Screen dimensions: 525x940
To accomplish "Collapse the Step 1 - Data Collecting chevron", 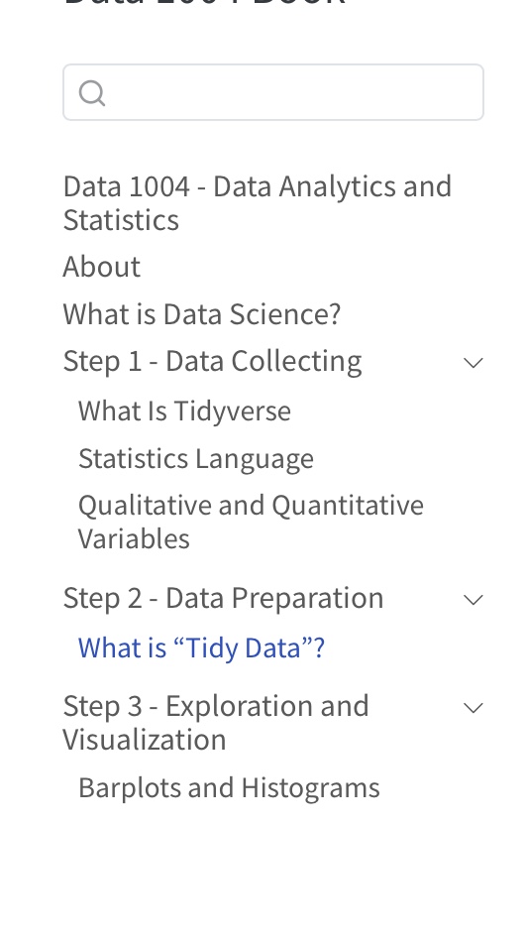I will pos(472,363).
